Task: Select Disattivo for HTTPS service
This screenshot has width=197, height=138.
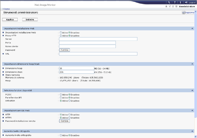Action: [x=70, y=118]
